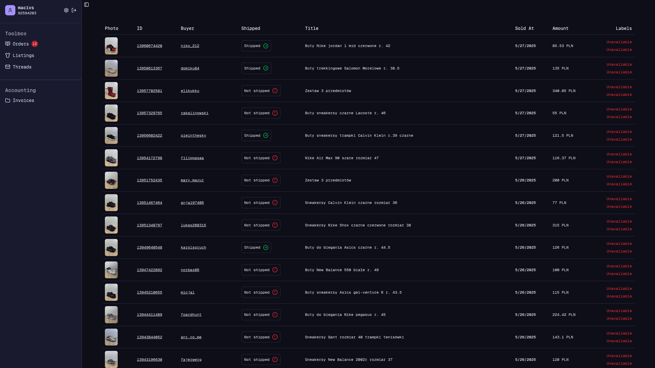Open the Orders section in Toolbox
This screenshot has height=368, width=655.
click(x=20, y=44)
